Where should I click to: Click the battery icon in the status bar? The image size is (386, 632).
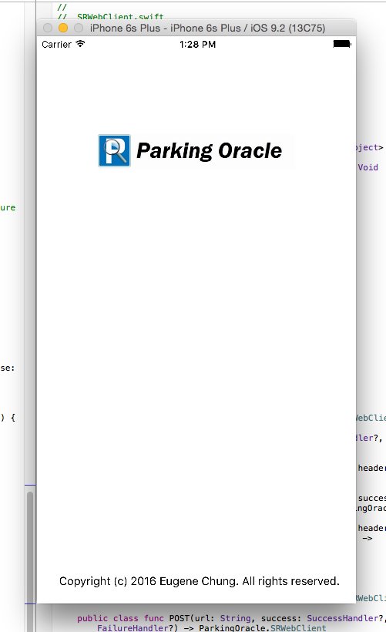(342, 44)
